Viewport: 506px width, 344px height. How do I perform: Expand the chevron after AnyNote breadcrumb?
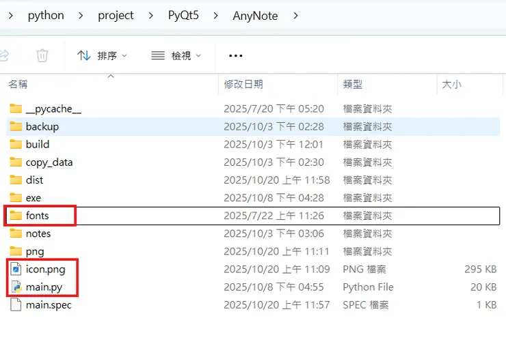[295, 16]
